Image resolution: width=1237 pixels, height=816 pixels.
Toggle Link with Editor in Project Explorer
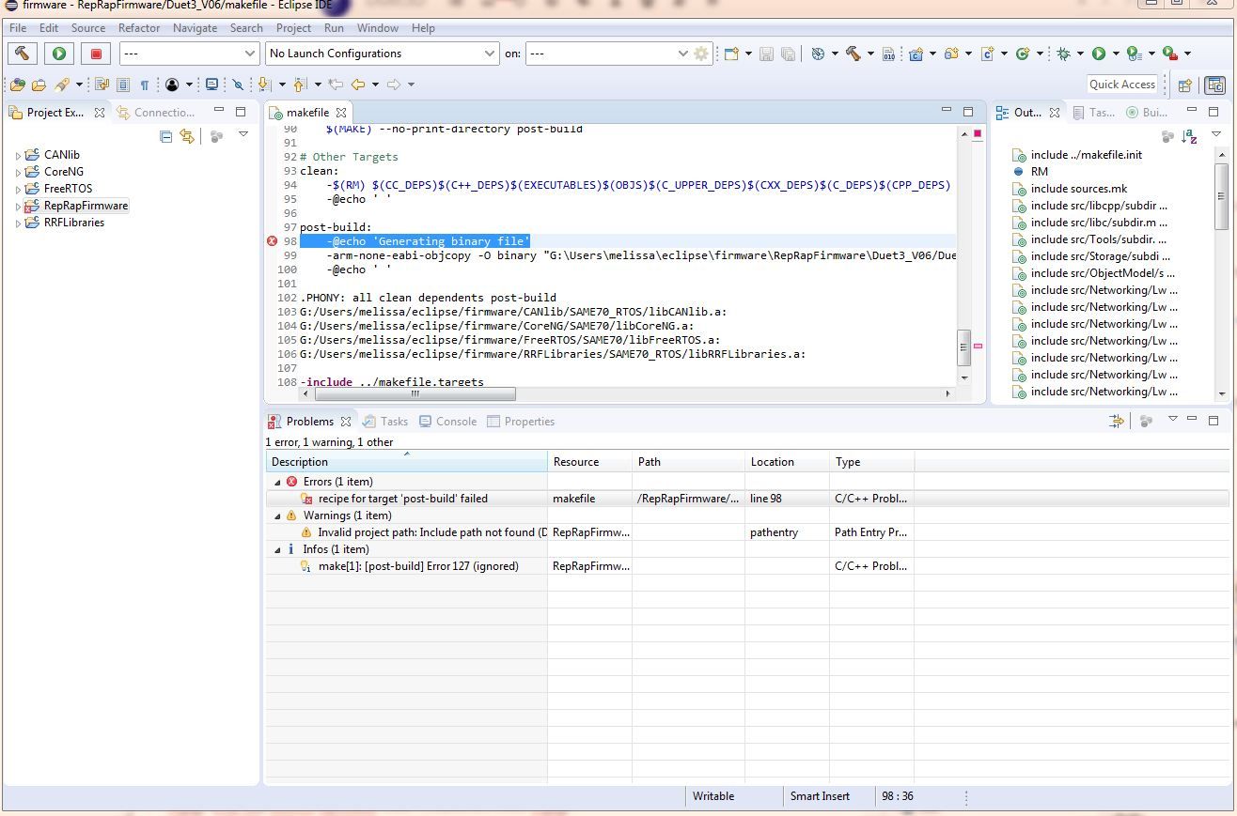(187, 136)
